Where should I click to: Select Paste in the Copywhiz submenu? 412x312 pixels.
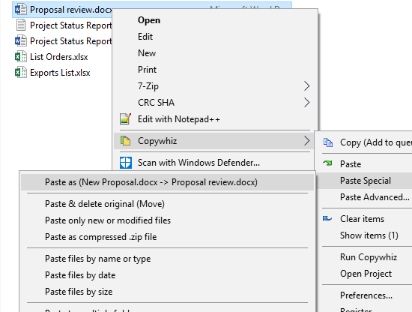click(364, 164)
